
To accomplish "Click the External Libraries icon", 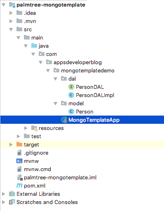I will tap(12, 194).
